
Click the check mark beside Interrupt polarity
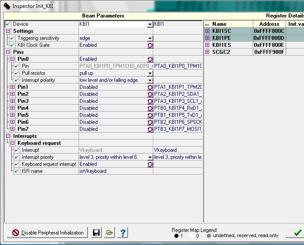click(17, 80)
